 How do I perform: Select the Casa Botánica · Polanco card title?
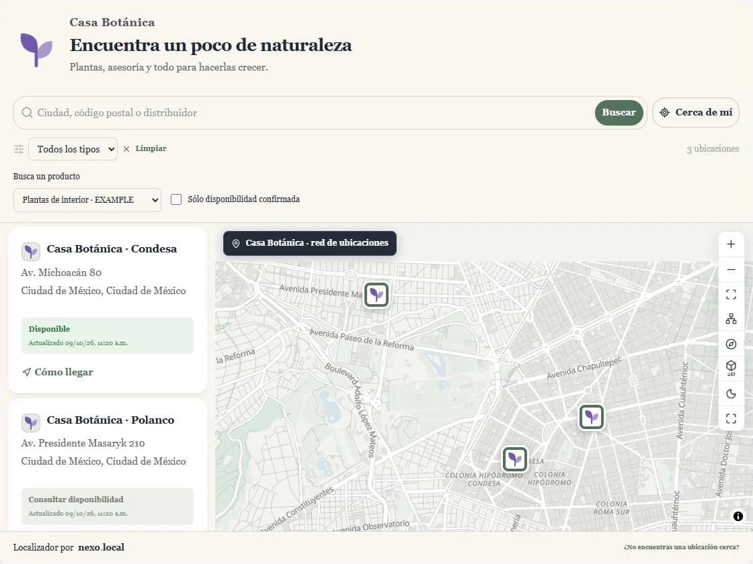(110, 420)
